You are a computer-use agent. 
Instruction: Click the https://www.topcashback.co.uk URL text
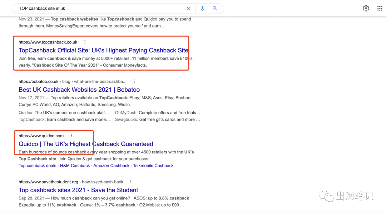(x=48, y=42)
